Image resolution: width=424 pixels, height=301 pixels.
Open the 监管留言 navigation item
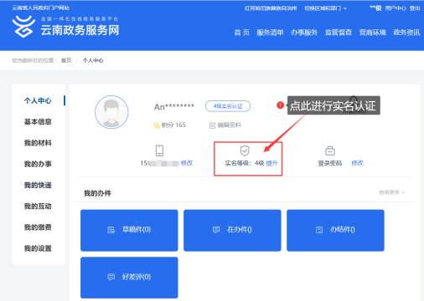[339, 33]
